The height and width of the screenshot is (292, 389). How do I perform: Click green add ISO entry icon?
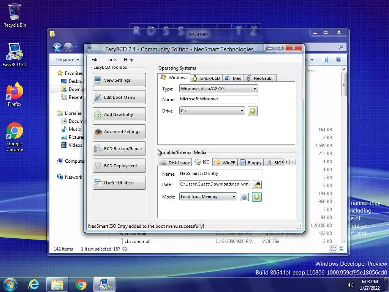(257, 197)
